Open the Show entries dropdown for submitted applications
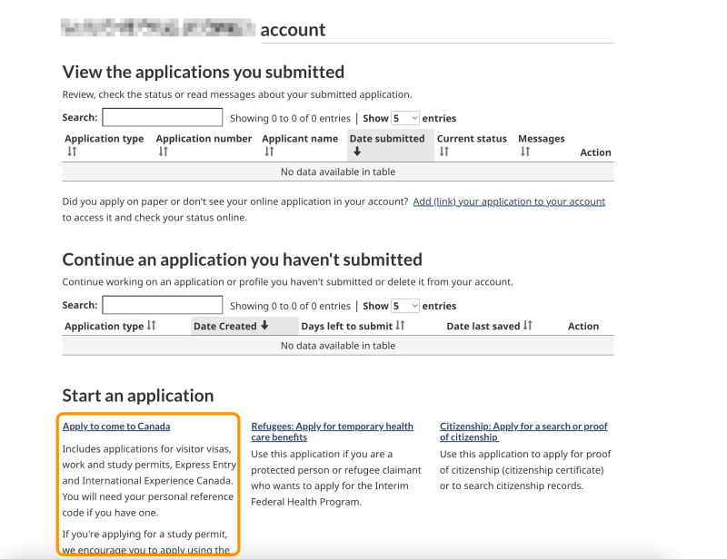 click(x=405, y=118)
